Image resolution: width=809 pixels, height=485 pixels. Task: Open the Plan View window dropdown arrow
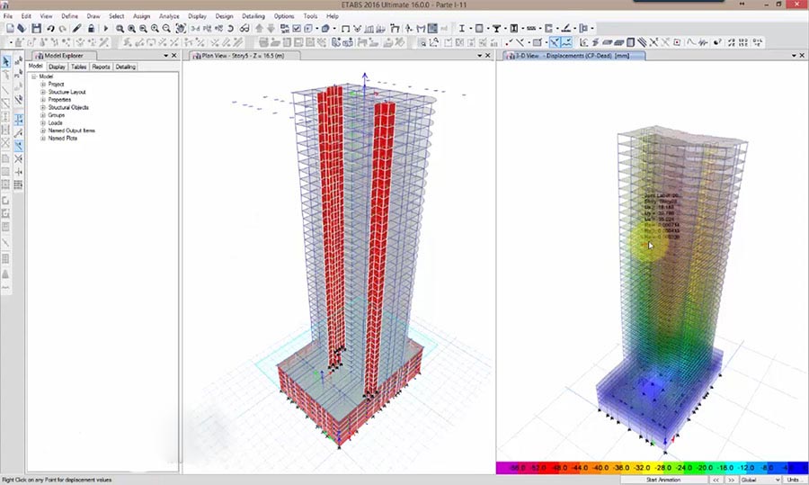[x=479, y=55]
